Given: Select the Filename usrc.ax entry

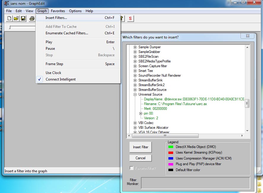Looking at the screenshot, I should pos(175,104).
